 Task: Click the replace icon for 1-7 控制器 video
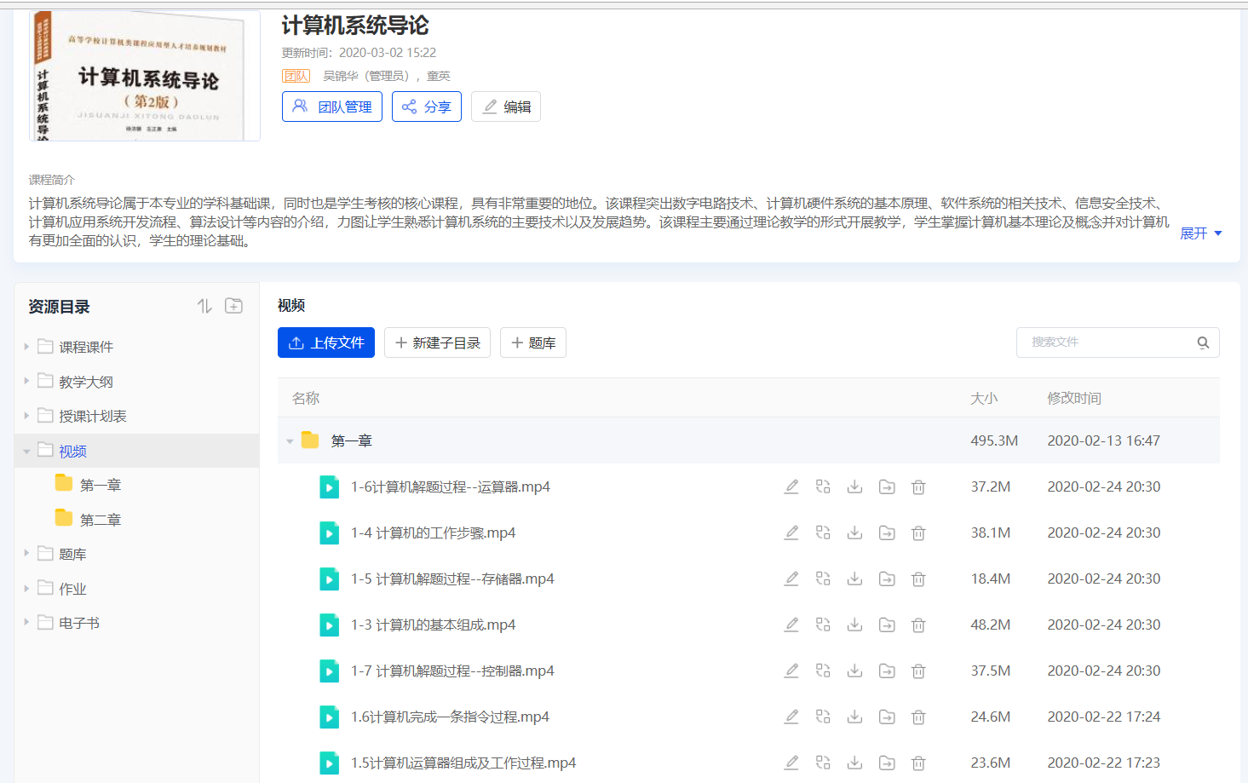[x=823, y=671]
